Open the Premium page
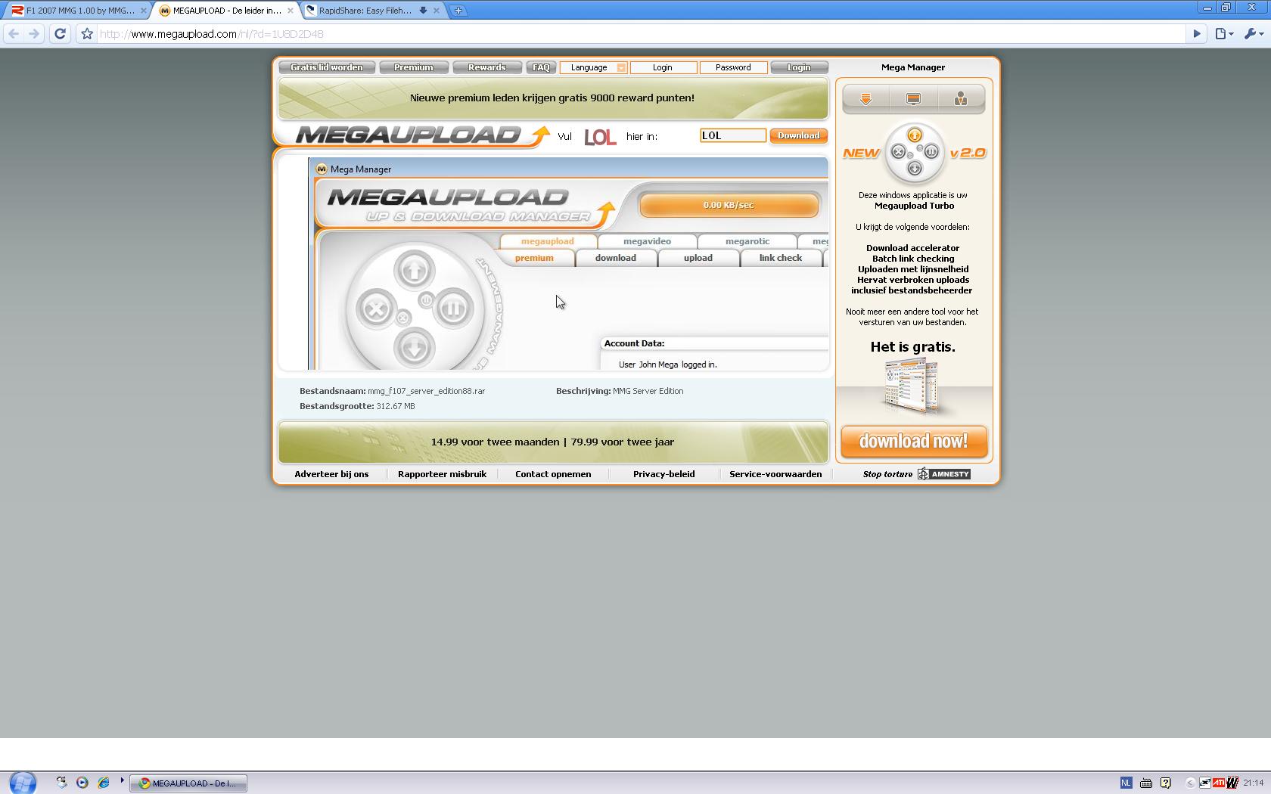The image size is (1271, 794). click(x=414, y=67)
